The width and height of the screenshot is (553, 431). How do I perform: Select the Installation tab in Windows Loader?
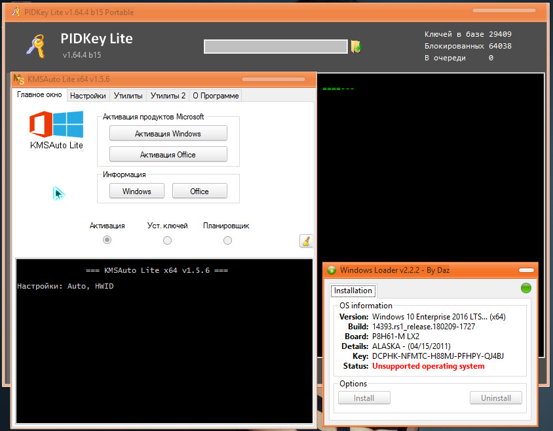pyautogui.click(x=353, y=291)
